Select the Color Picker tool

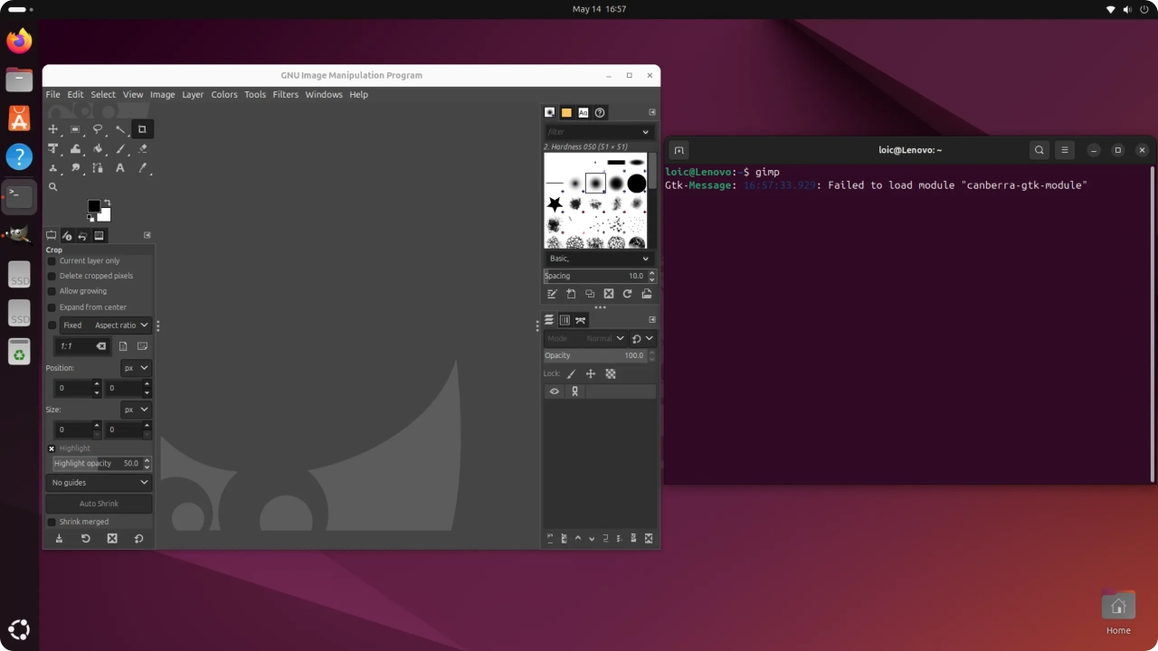pos(142,168)
